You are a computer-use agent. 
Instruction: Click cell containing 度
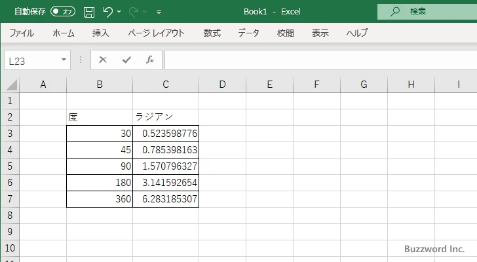coord(100,117)
